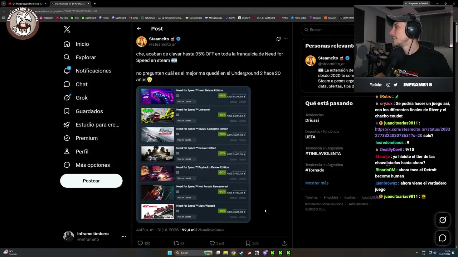This screenshot has width=458, height=257.
Task: Click the Postear button
Action: 91,181
